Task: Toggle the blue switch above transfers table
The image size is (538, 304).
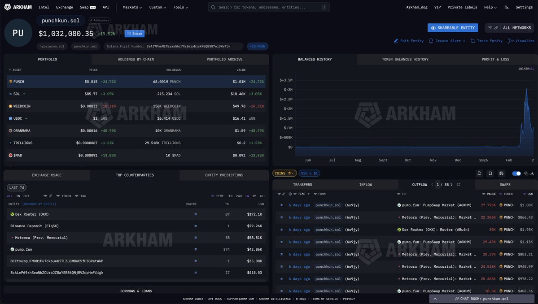Action: [516, 174]
